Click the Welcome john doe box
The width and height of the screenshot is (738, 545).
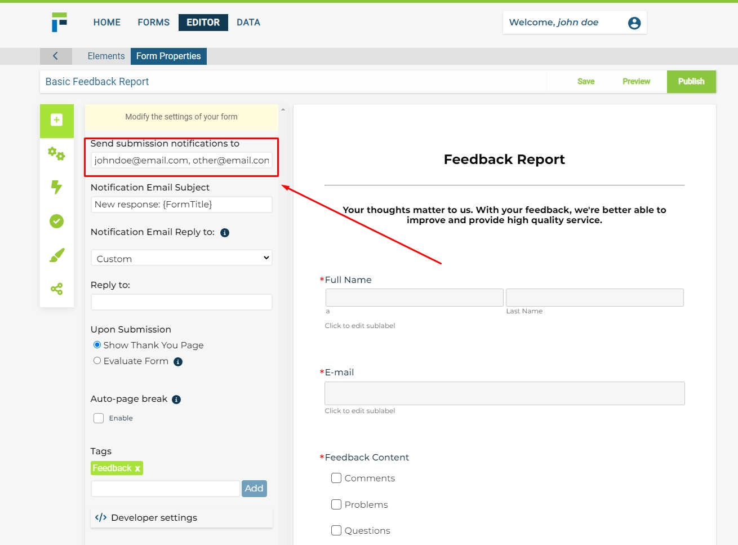click(x=575, y=23)
